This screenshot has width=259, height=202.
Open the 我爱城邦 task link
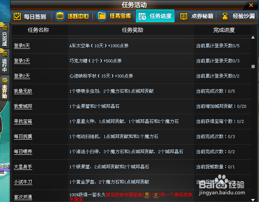coord(23,106)
